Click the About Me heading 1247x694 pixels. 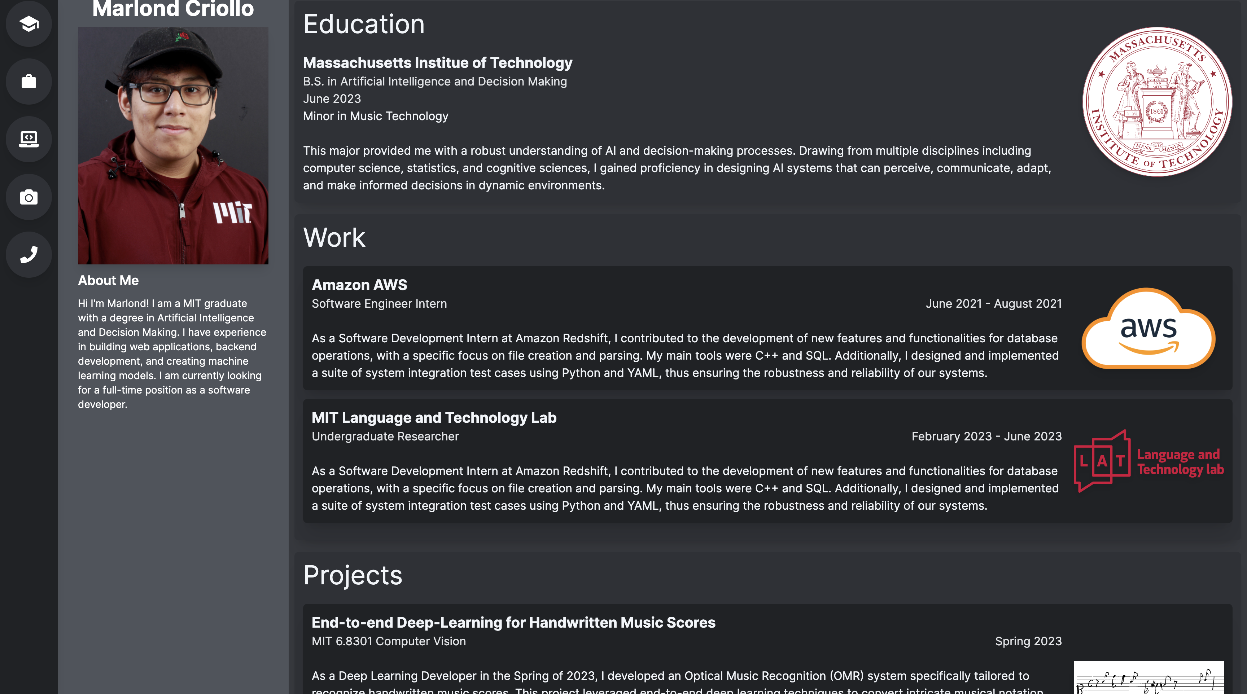coord(108,280)
